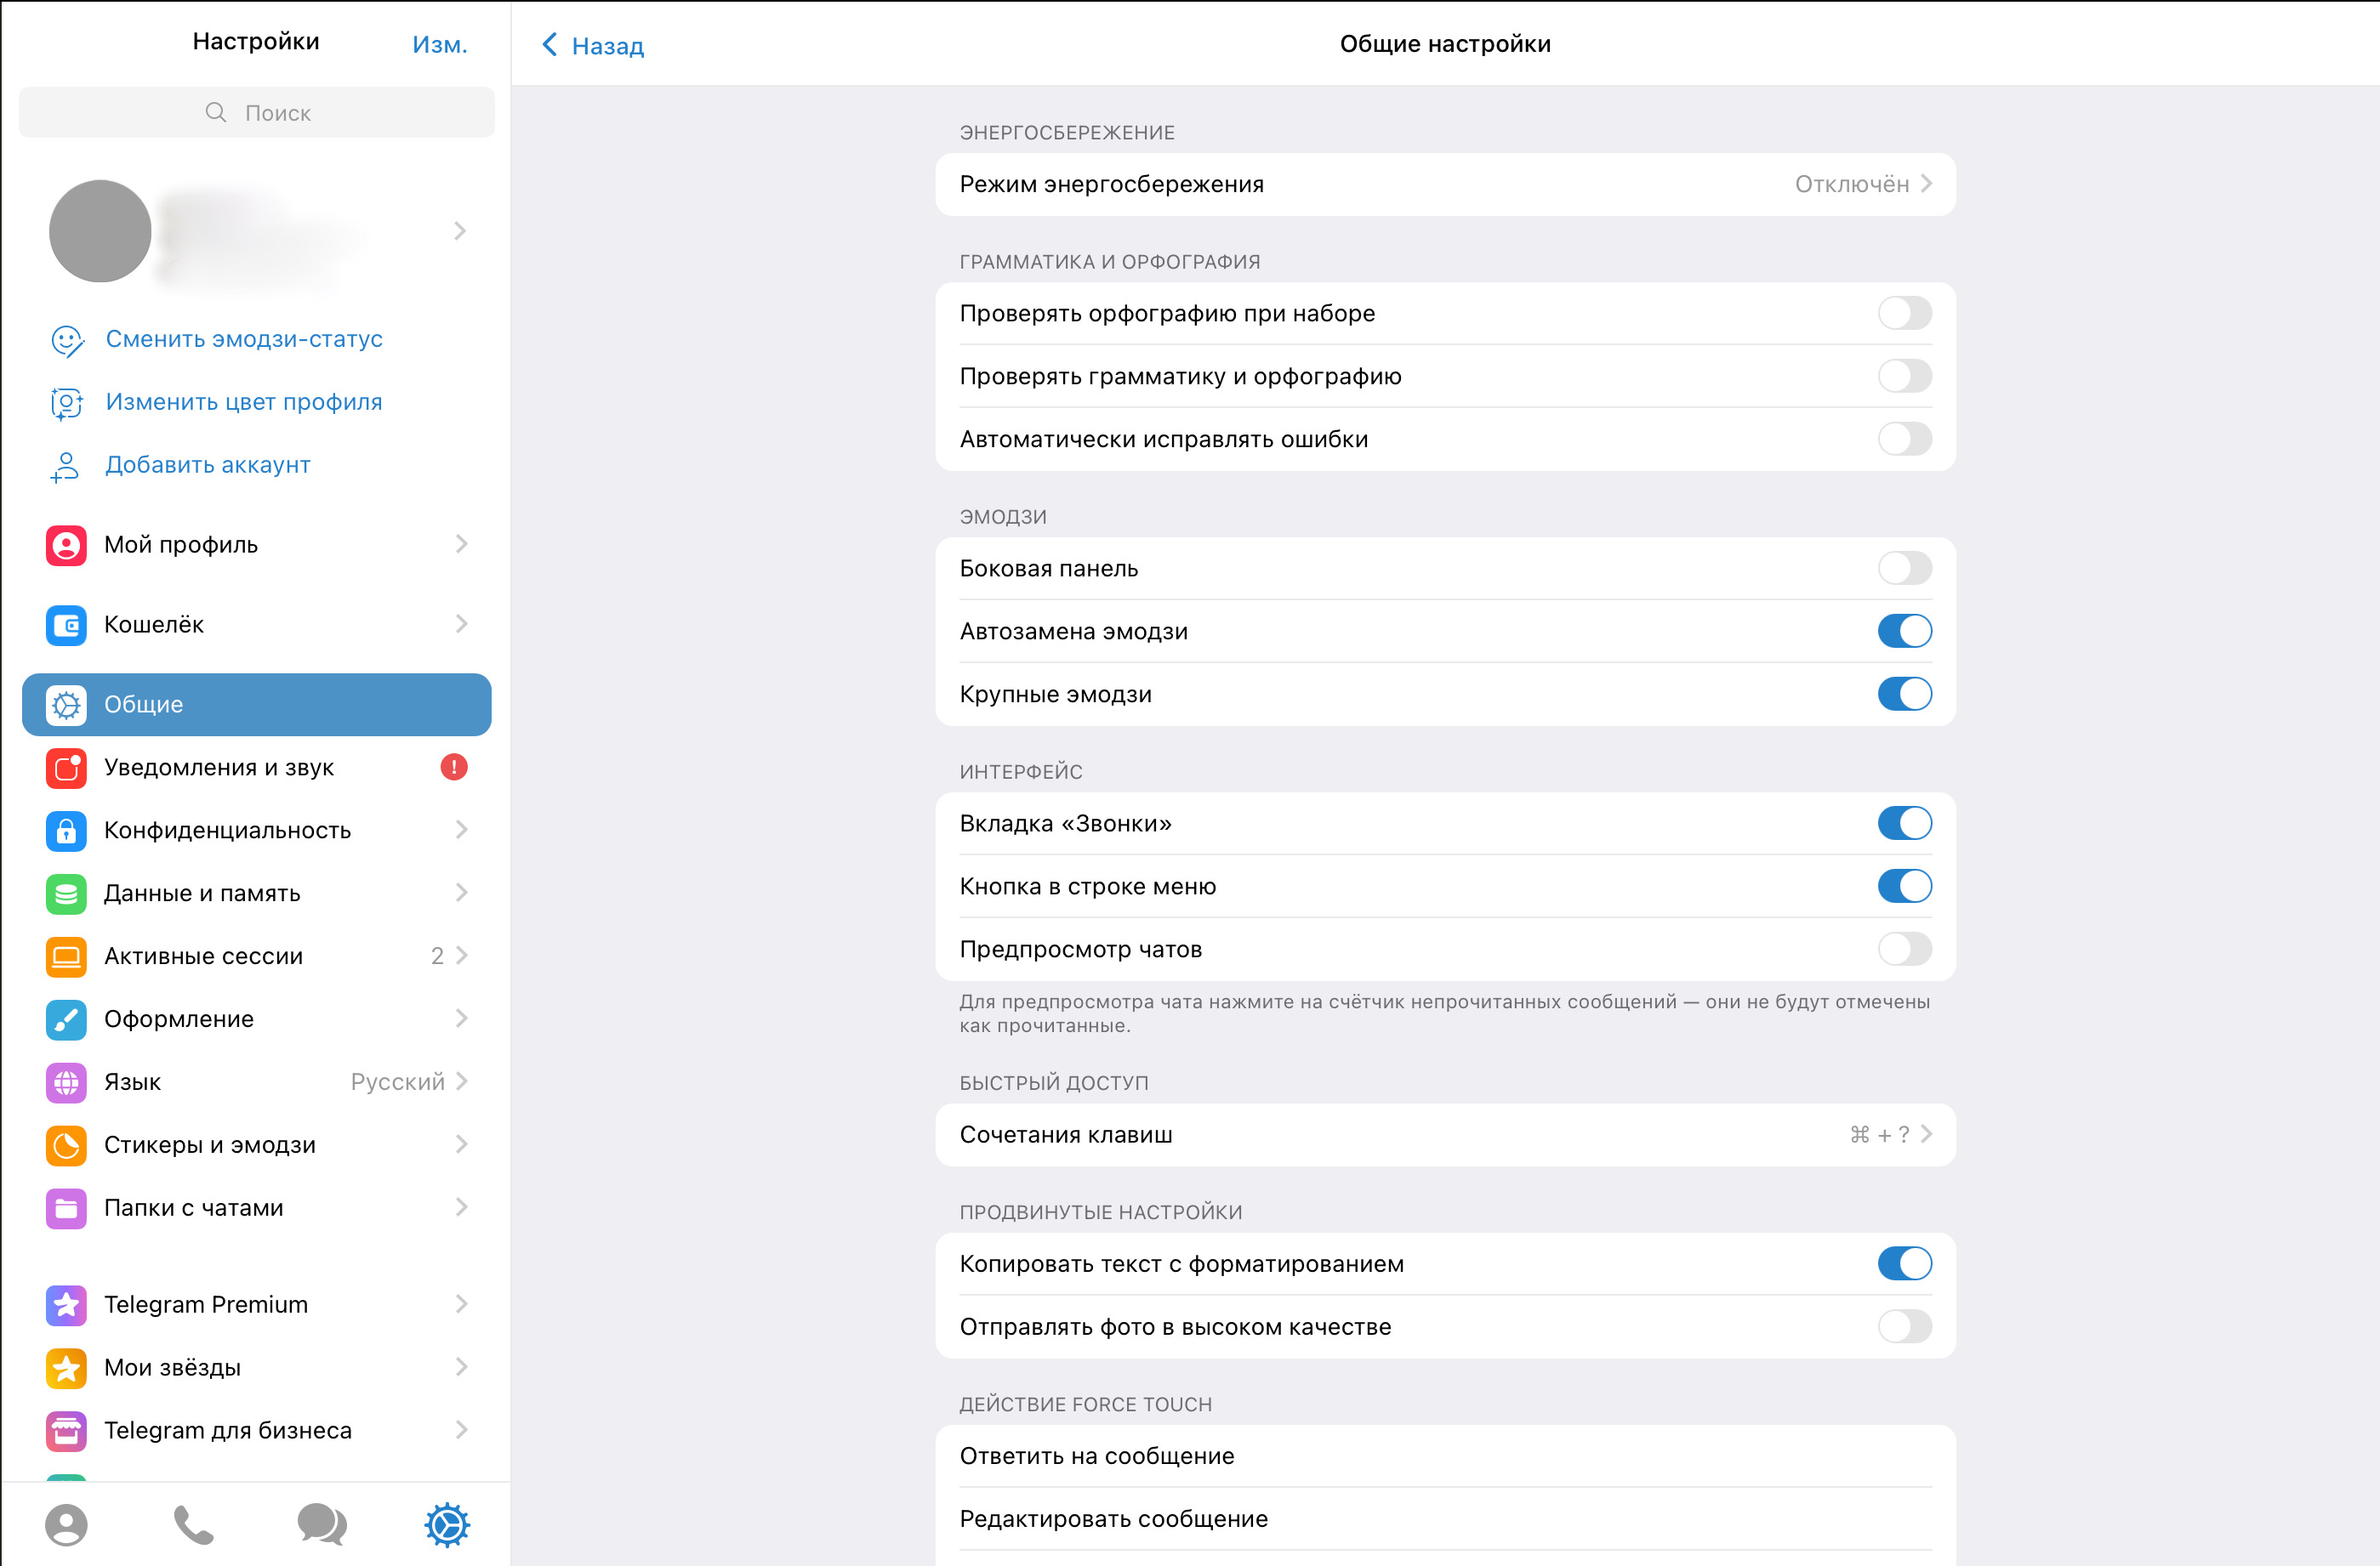2380x1566 pixels.
Task: Enable Проверять орфографию при наборе
Action: coord(1904,313)
